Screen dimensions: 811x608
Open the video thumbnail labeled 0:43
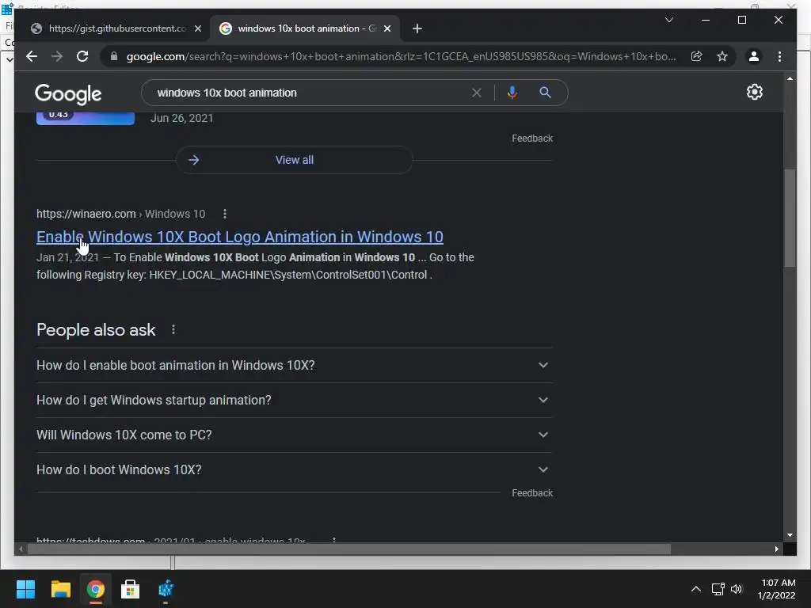[86, 119]
